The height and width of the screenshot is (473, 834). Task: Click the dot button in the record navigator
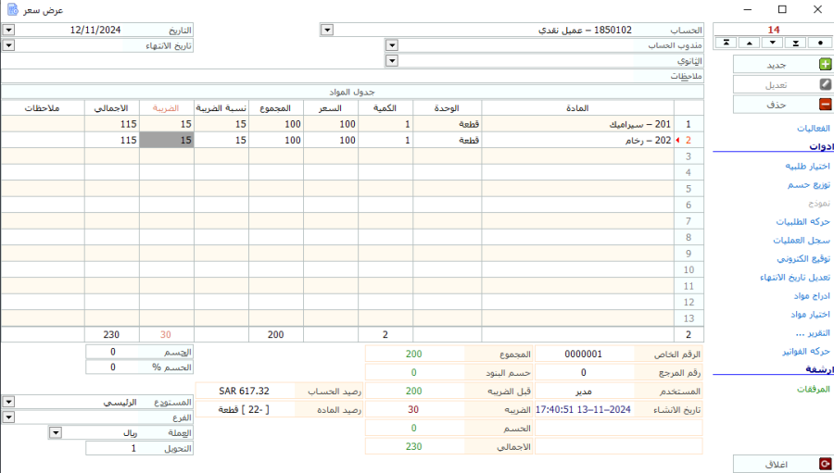[x=820, y=44]
